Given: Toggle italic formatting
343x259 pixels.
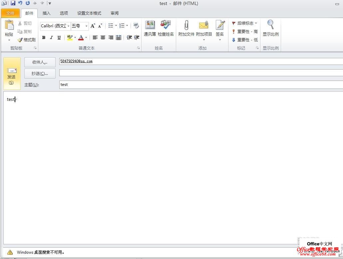Looking at the screenshot, I should tap(51, 38).
